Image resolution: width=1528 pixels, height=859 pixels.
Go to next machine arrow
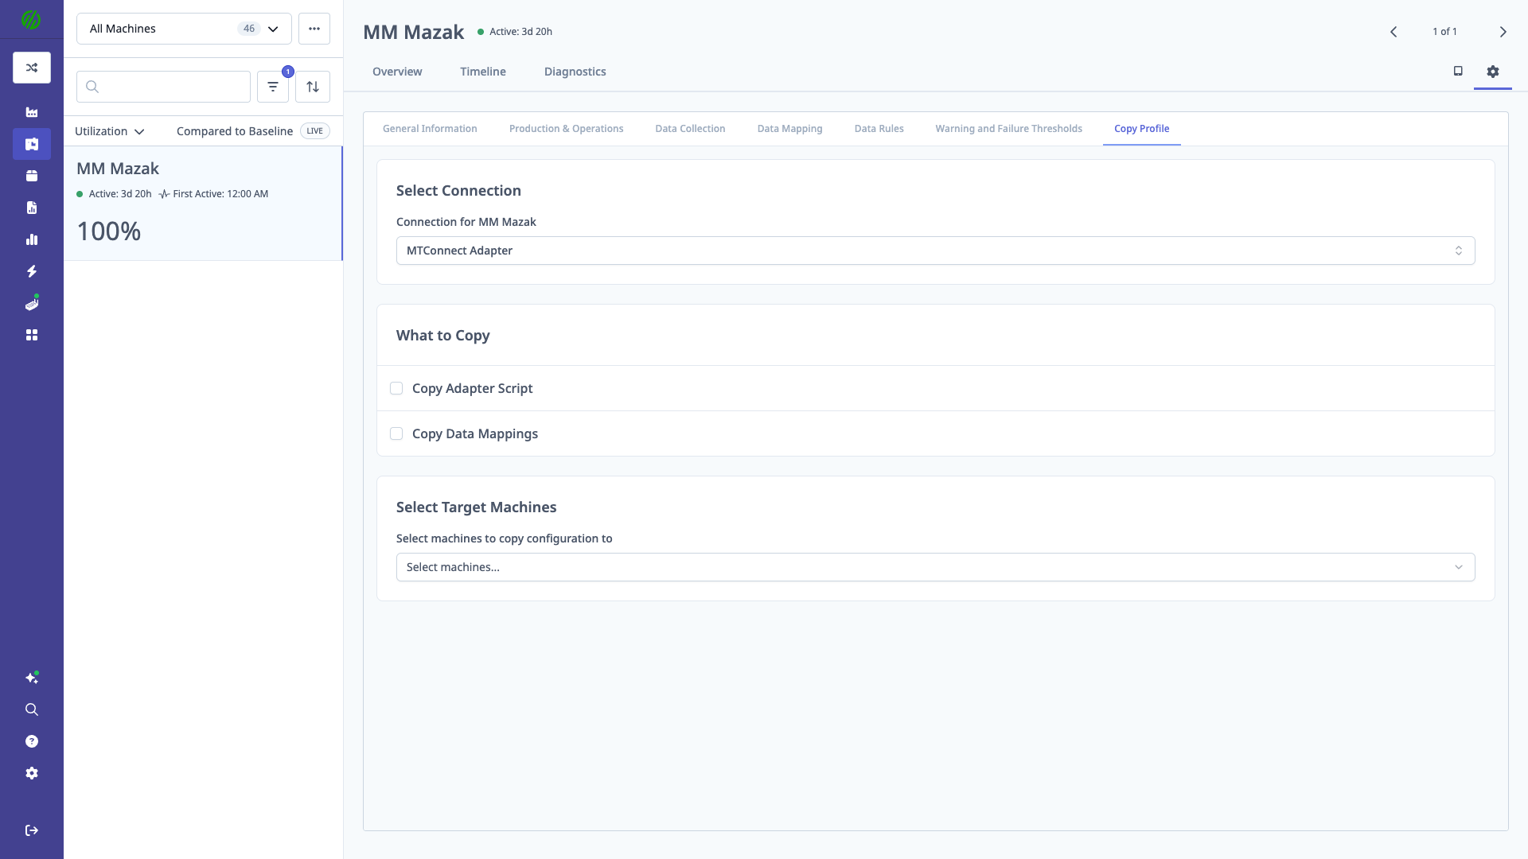point(1503,32)
